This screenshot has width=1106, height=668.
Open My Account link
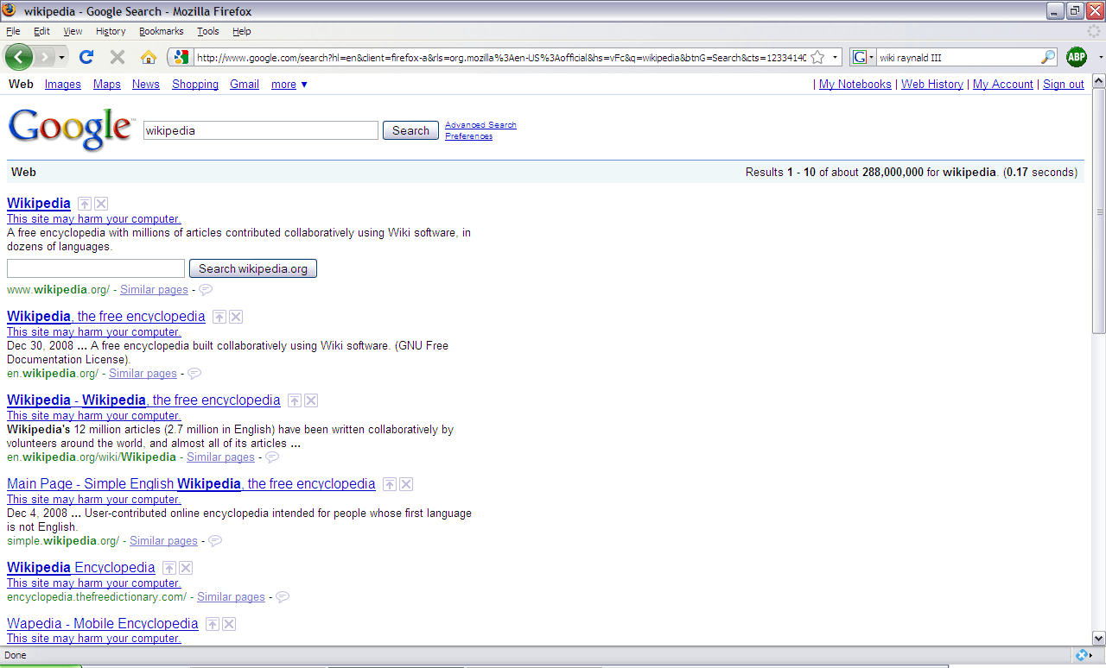[x=1003, y=84]
